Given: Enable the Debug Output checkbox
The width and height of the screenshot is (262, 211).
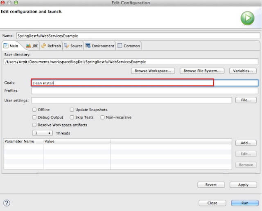Looking at the screenshot, I should pos(34,117).
